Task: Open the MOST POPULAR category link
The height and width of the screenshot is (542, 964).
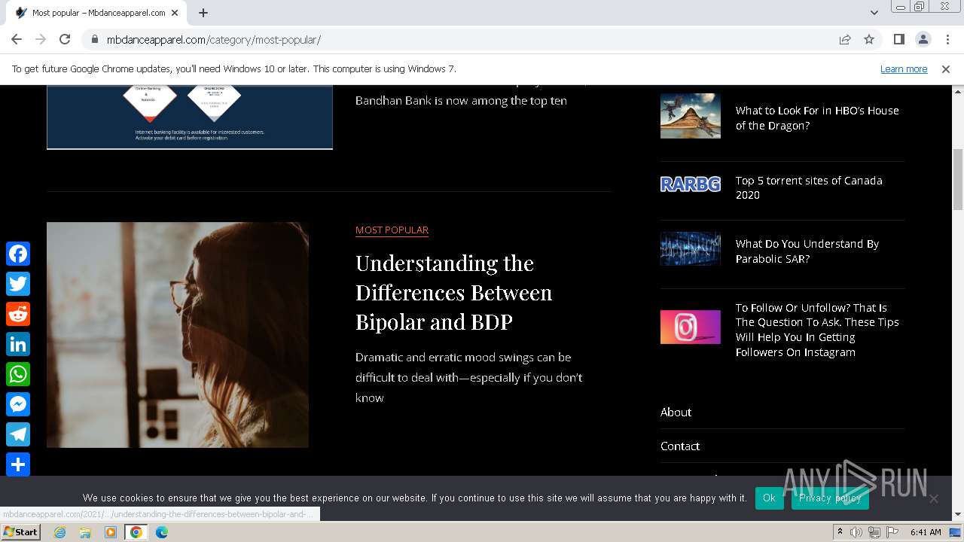Action: [x=392, y=230]
